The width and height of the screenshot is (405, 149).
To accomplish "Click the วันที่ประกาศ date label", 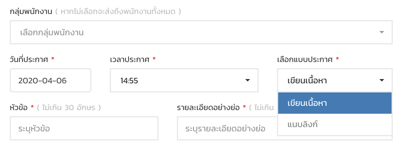I will [29, 60].
